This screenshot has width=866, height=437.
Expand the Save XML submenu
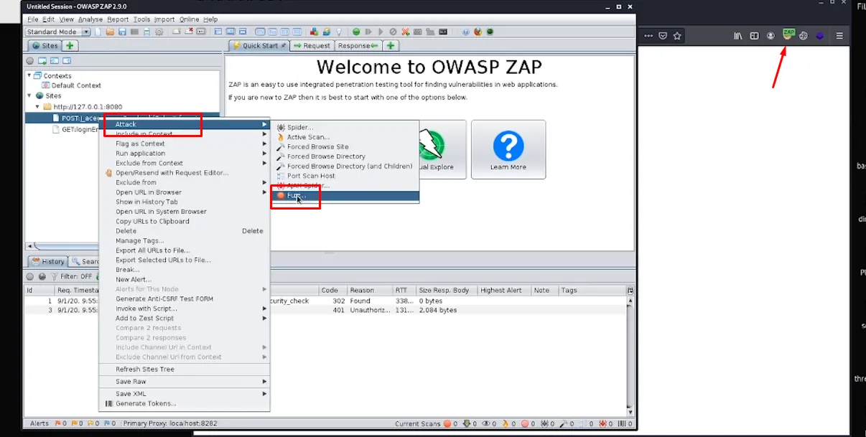tap(264, 393)
